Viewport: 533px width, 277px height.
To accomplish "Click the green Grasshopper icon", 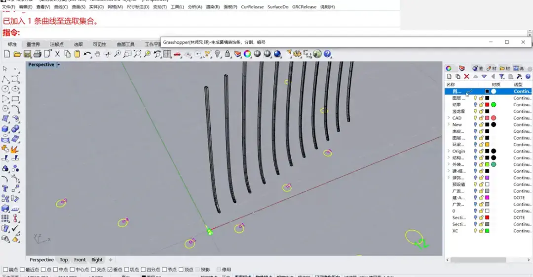I will (317, 54).
